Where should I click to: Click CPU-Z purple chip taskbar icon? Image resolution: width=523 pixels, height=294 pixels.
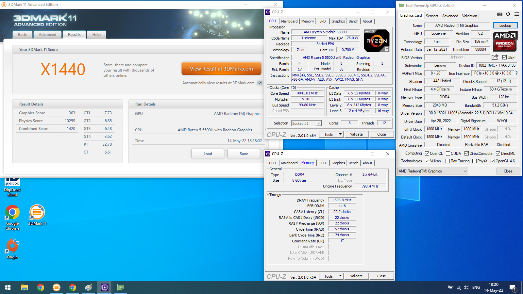pyautogui.click(x=104, y=287)
